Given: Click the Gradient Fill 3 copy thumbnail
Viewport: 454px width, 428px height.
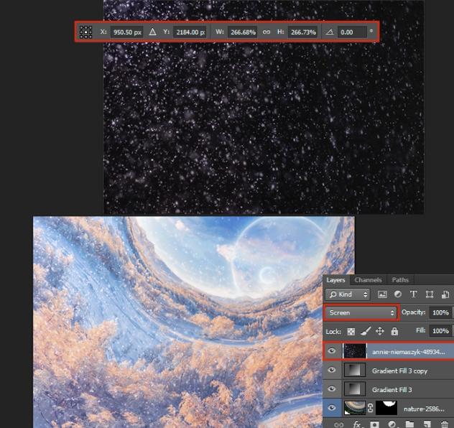Looking at the screenshot, I should point(355,370).
